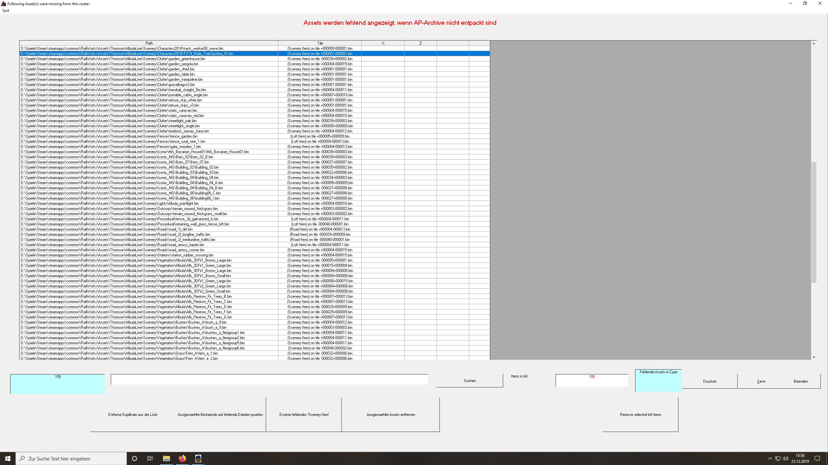Click Ersetze fehlendes 'Scenery Item' button

pos(304,415)
